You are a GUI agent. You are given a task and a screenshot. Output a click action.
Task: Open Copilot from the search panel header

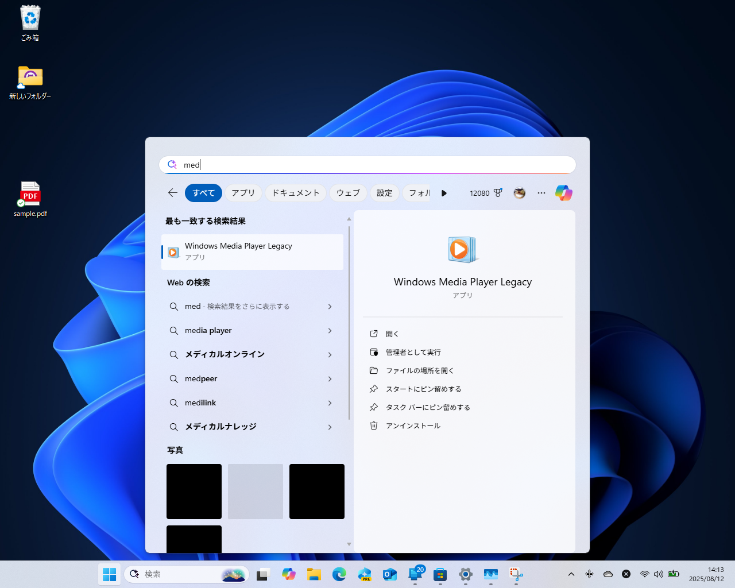pyautogui.click(x=563, y=193)
